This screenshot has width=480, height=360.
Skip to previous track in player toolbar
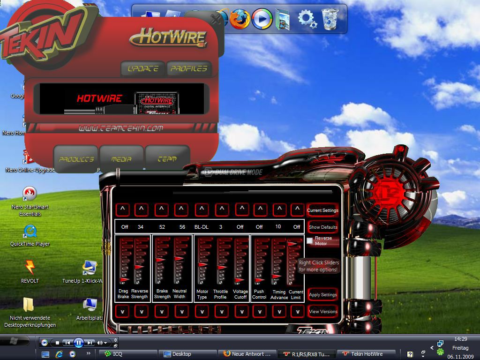click(x=68, y=343)
